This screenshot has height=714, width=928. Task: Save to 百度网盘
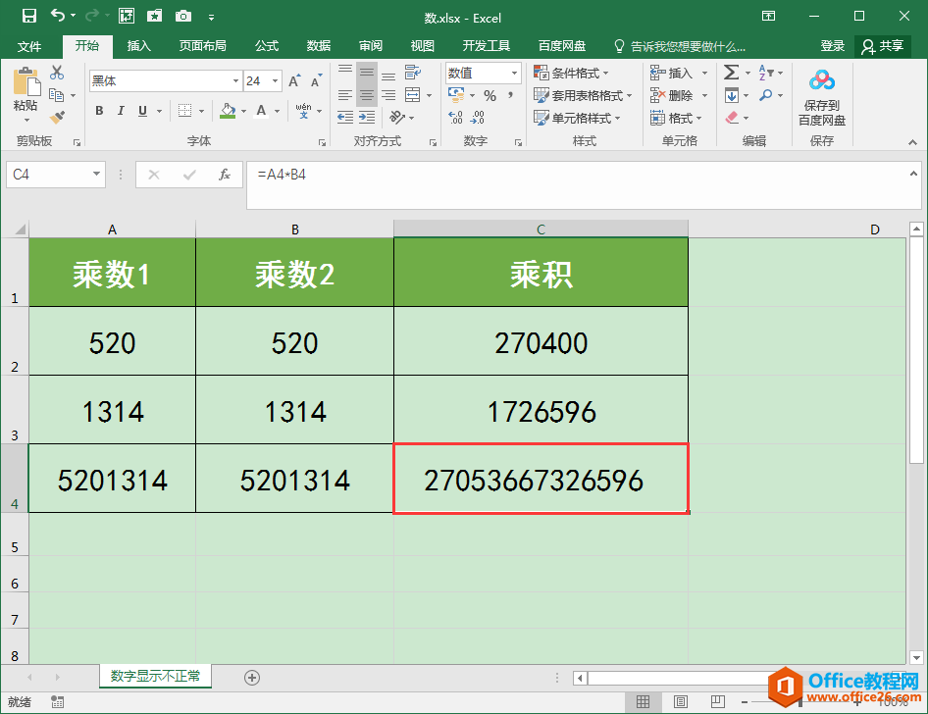(x=822, y=97)
